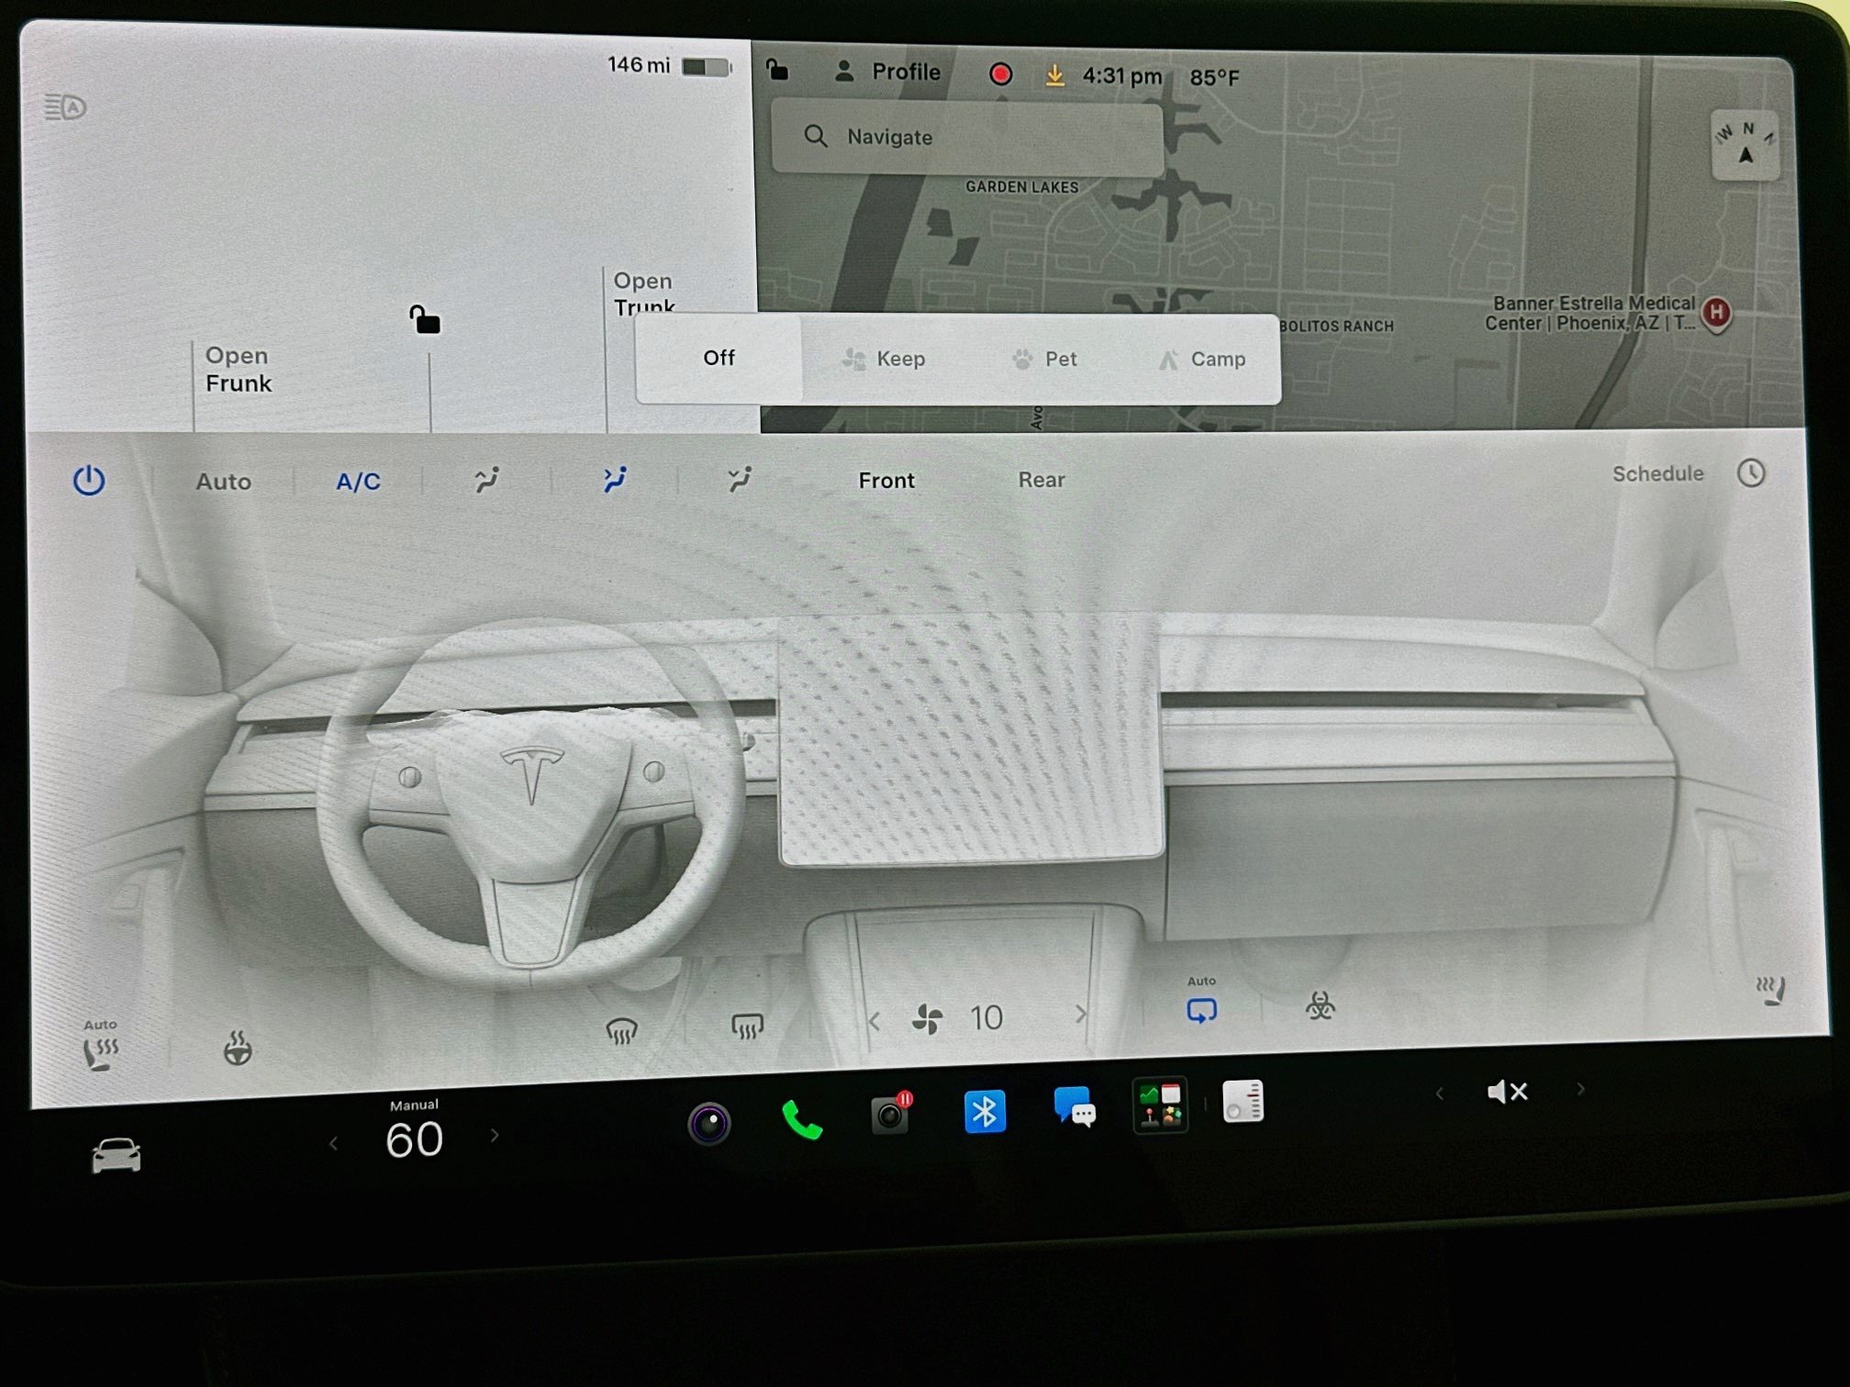The image size is (1850, 1387).
Task: Enable Auto climate mode
Action: [x=223, y=482]
